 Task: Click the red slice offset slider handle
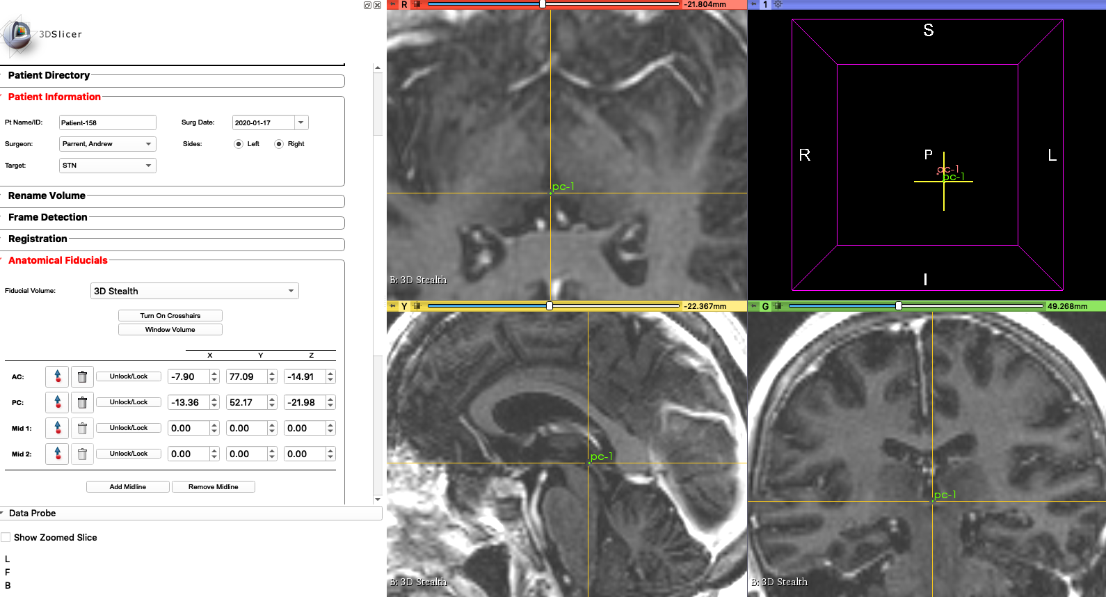[543, 4]
